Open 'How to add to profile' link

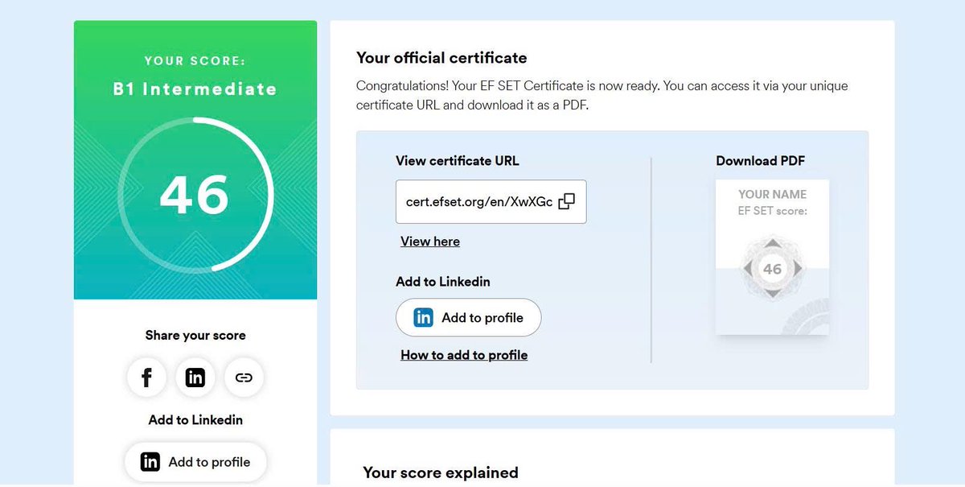[x=464, y=355]
